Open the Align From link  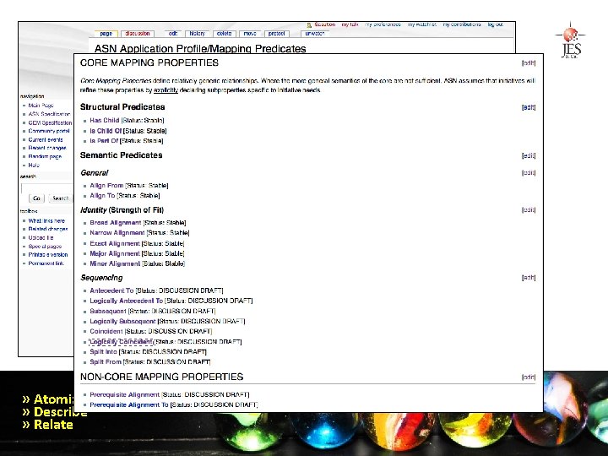pyautogui.click(x=106, y=185)
